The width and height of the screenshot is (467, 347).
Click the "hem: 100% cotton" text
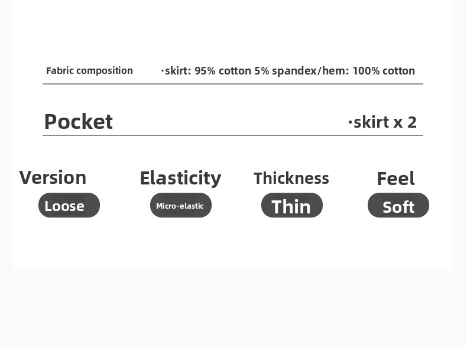click(x=368, y=71)
